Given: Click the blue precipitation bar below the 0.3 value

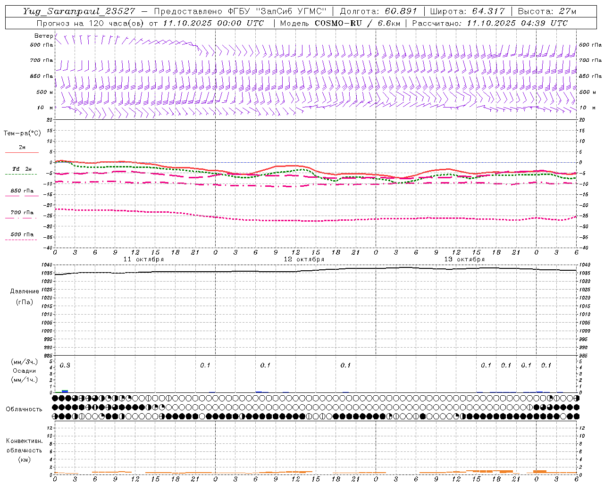Looking at the screenshot, I should pyautogui.click(x=65, y=391).
